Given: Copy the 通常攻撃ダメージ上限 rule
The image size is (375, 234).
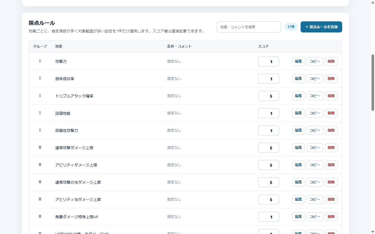Looking at the screenshot, I should pos(315,148).
